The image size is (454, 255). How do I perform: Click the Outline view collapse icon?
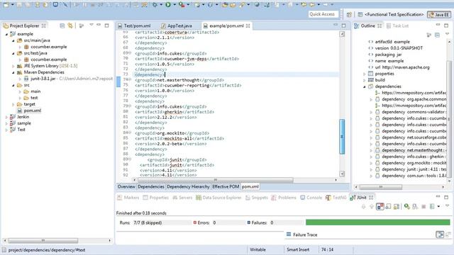[x=438, y=35]
